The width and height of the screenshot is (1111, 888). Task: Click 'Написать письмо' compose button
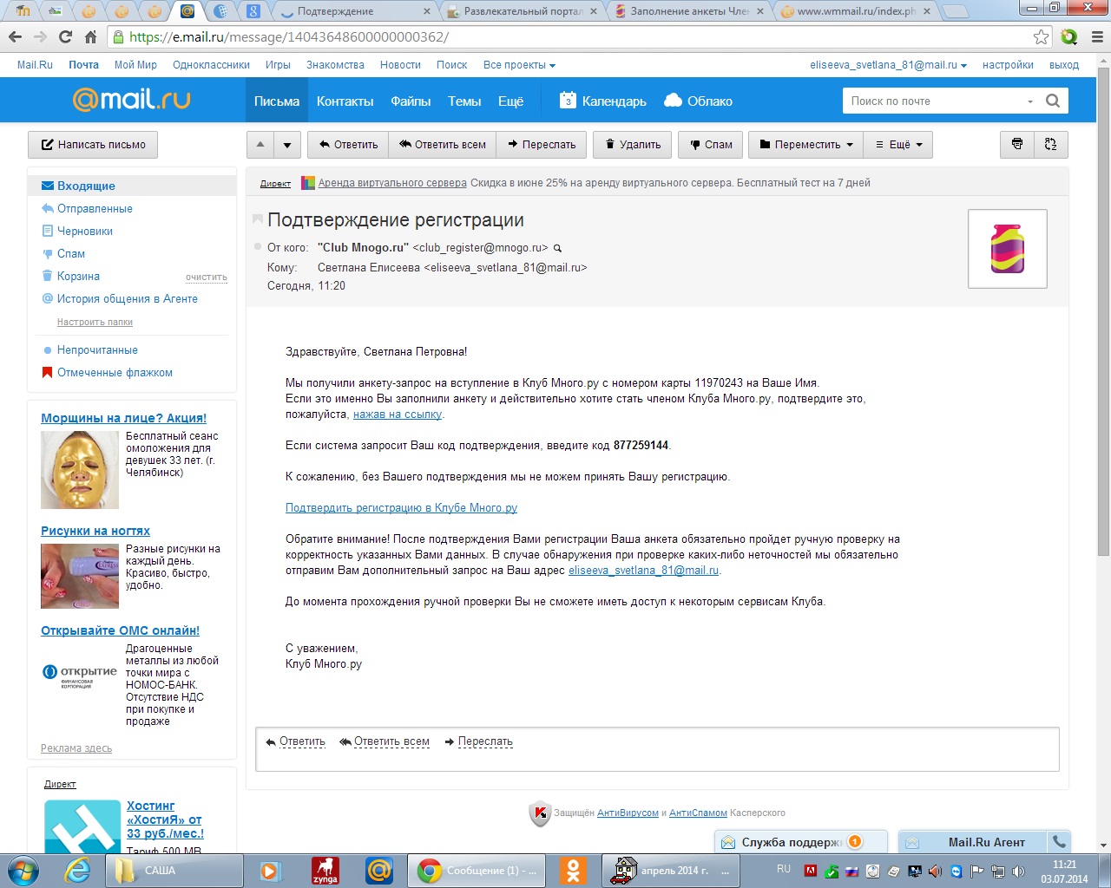click(93, 145)
